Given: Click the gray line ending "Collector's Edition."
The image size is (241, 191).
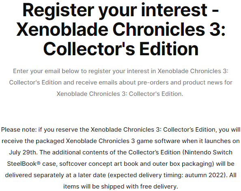Looking at the screenshot, I should coord(120,94).
